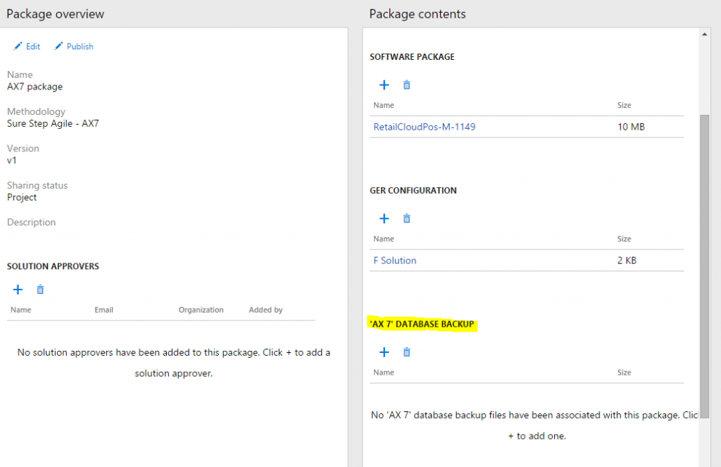721x467 pixels.
Task: Add a software package with plus icon
Action: 384,85
